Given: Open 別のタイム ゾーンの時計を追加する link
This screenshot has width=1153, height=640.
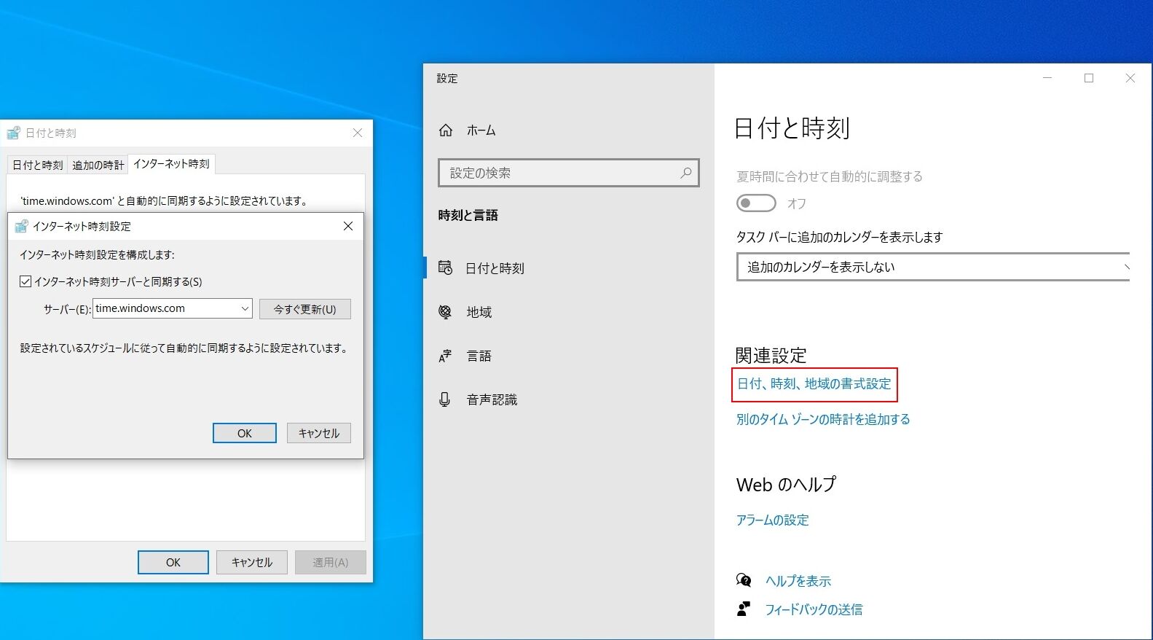Looking at the screenshot, I should [823, 419].
